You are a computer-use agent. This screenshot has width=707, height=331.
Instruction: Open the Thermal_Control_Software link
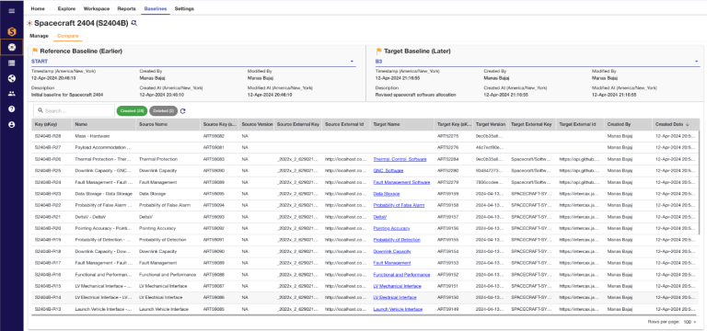[x=400, y=159]
